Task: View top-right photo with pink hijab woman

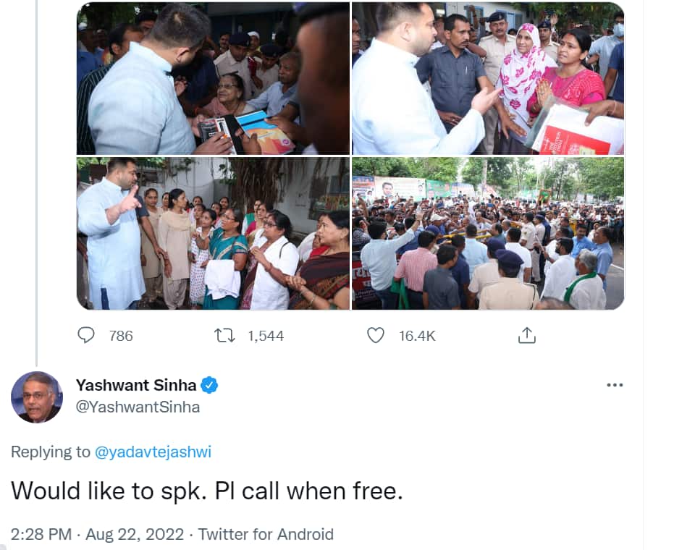Action: [488, 78]
